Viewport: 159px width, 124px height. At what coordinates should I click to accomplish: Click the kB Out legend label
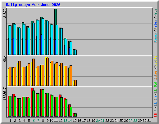coord(156,87)
